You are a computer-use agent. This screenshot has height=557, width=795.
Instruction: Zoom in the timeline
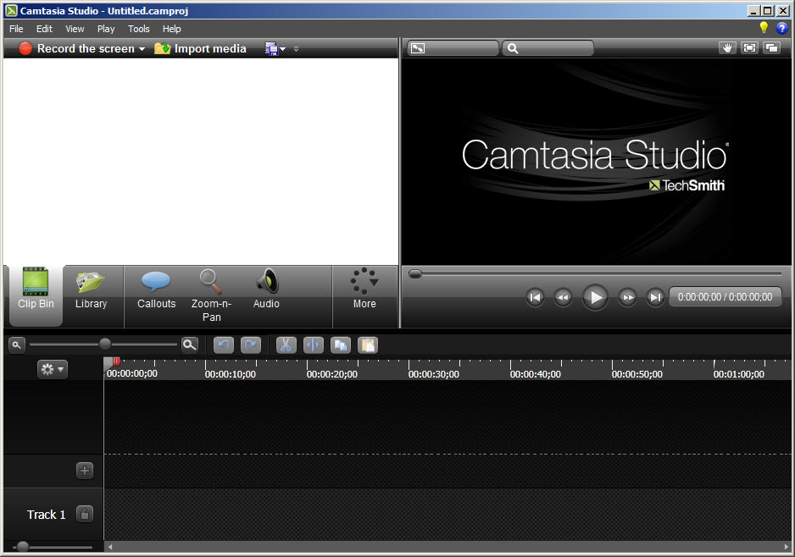coord(190,345)
